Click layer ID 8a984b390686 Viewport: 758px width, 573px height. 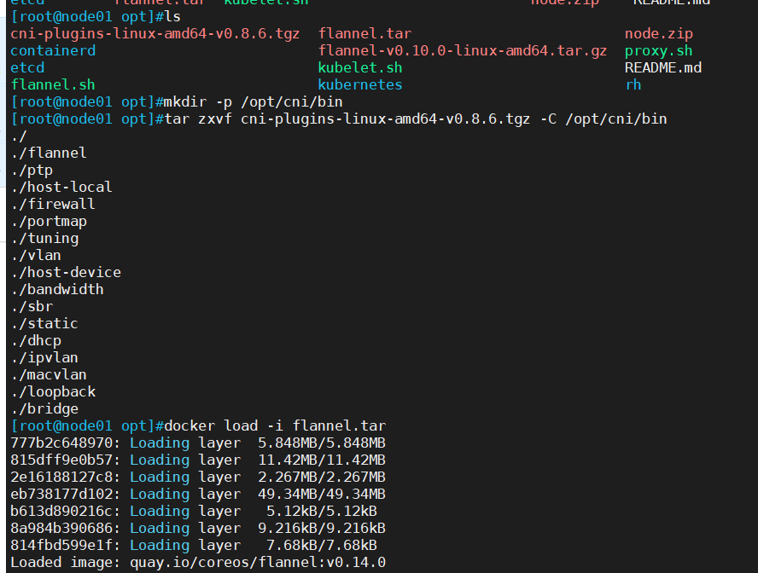coord(61,528)
